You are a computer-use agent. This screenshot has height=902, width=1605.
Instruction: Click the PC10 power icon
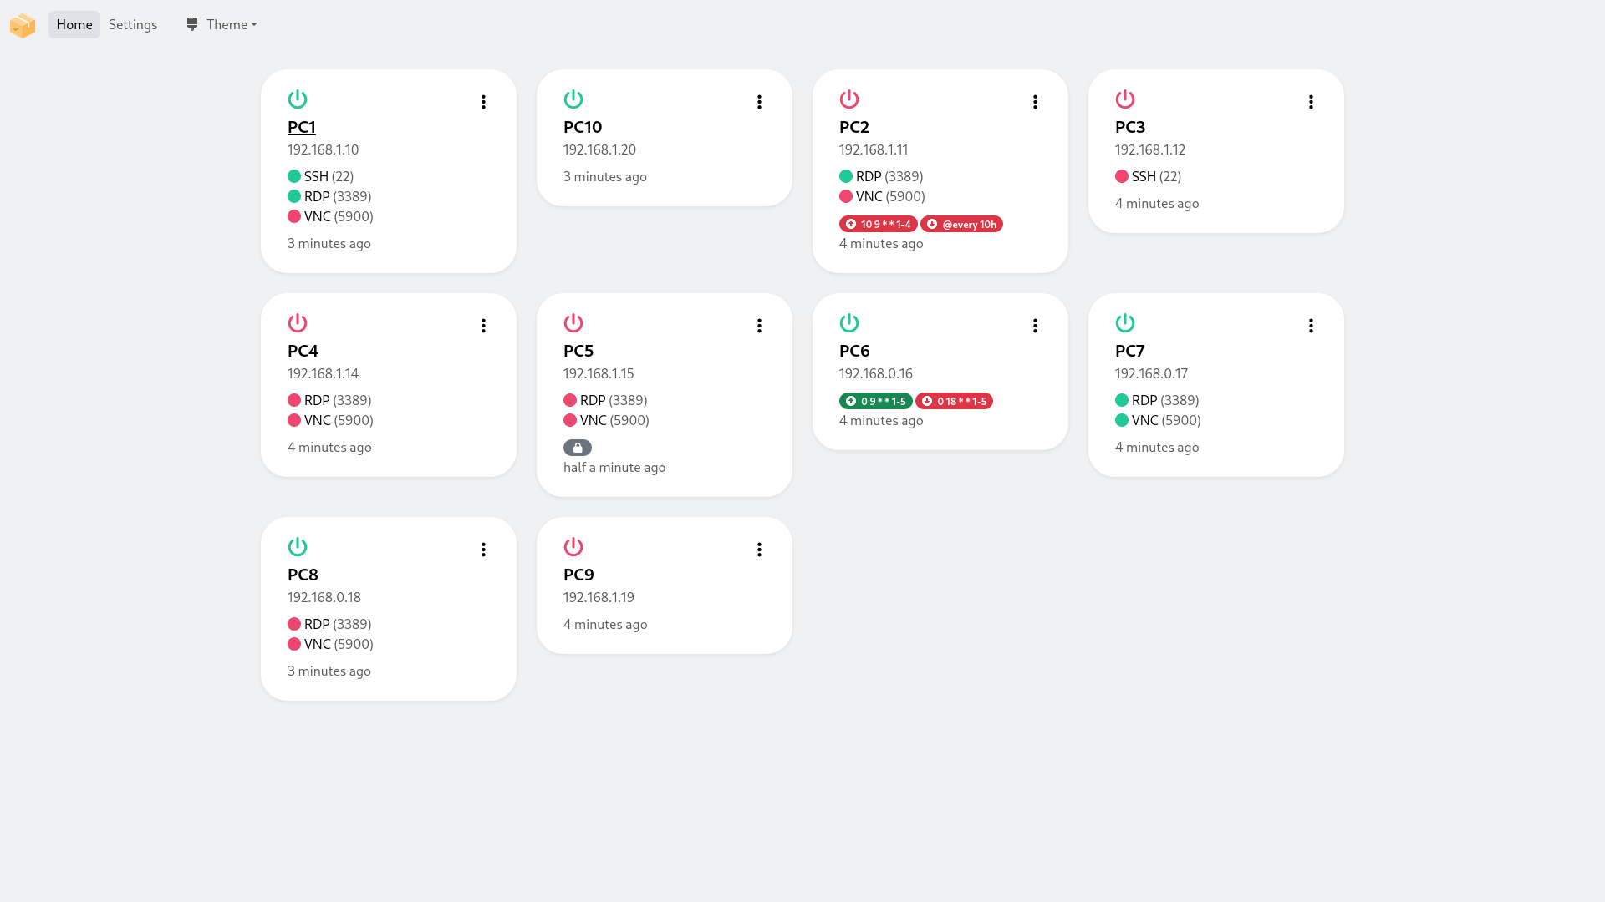point(573,99)
